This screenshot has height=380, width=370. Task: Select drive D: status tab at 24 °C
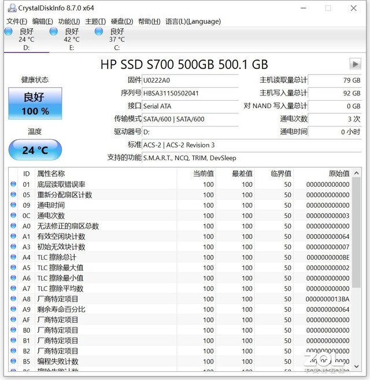pos(26,39)
